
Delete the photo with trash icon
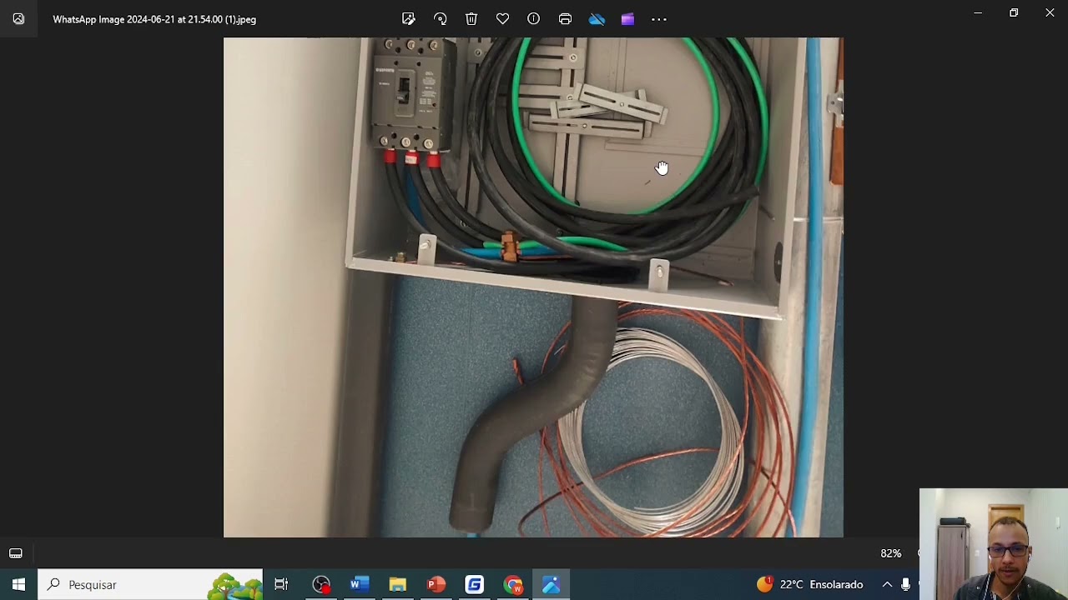pyautogui.click(x=471, y=19)
